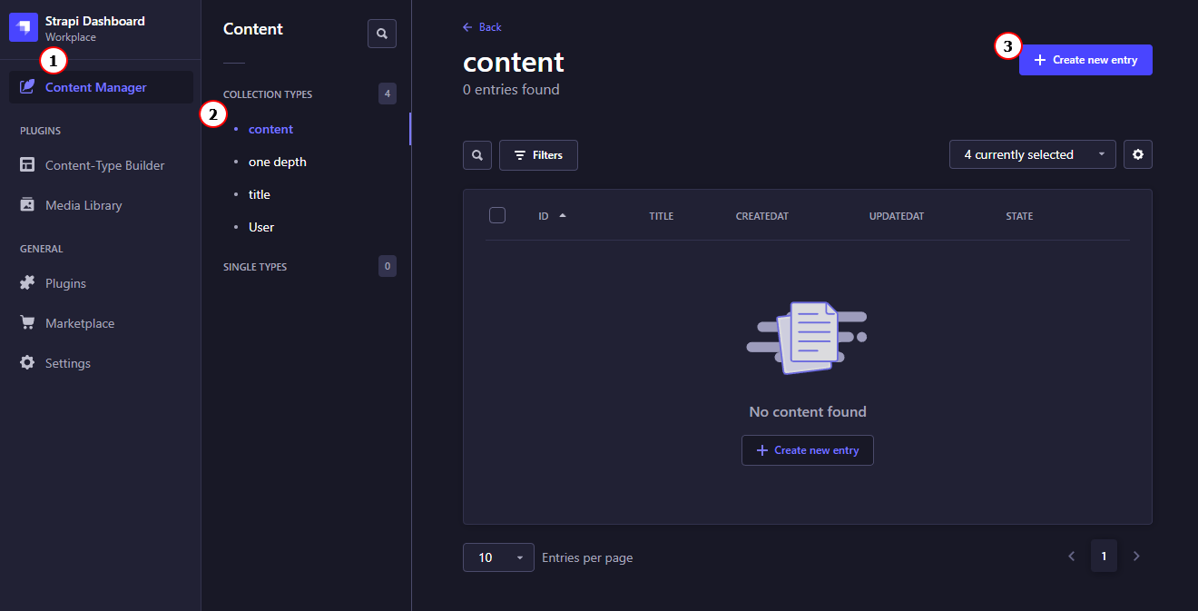
Task: Click the Content-Type Builder layout icon
Action: (27, 165)
